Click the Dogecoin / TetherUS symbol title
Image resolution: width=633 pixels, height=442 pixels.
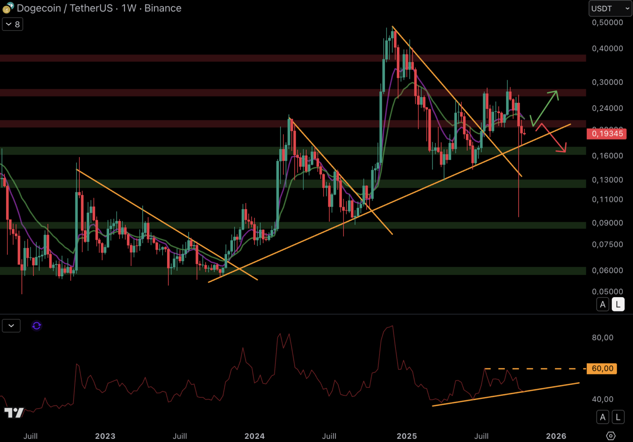[x=65, y=8]
